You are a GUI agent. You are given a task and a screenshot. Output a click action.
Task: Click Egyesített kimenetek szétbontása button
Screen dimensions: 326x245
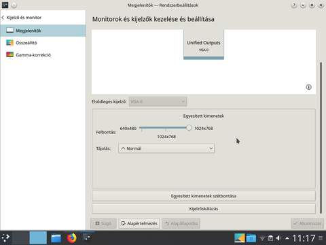click(x=204, y=196)
